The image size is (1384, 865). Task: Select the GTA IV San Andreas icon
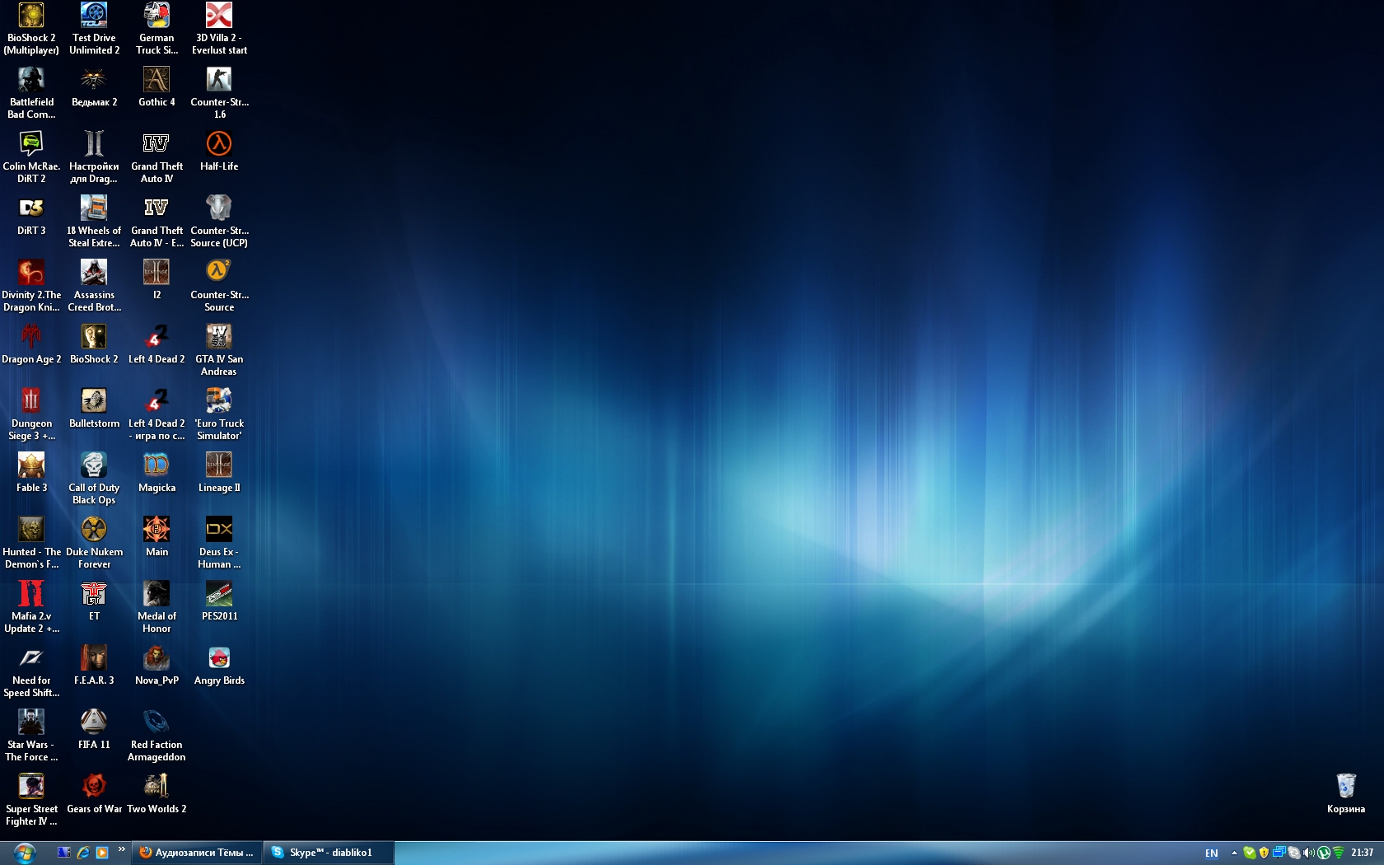219,350
